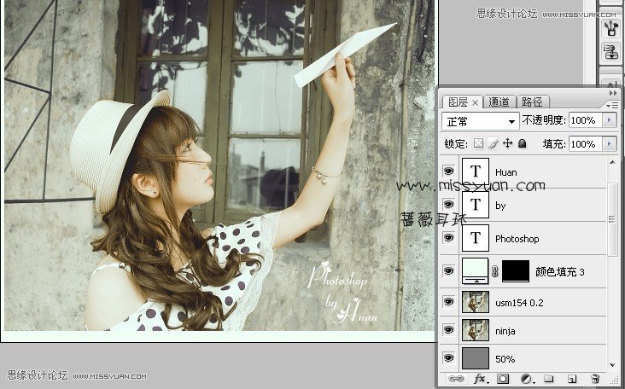Select the by layer name
The height and width of the screenshot is (389, 625).
coord(500,206)
